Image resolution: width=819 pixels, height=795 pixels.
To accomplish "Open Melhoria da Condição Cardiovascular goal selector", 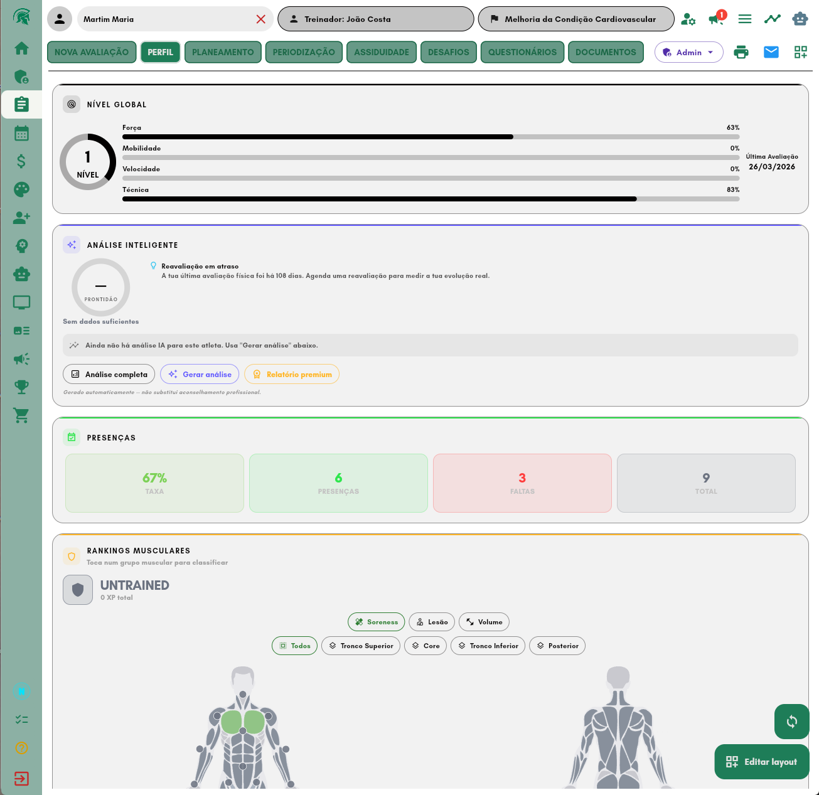I will point(576,19).
